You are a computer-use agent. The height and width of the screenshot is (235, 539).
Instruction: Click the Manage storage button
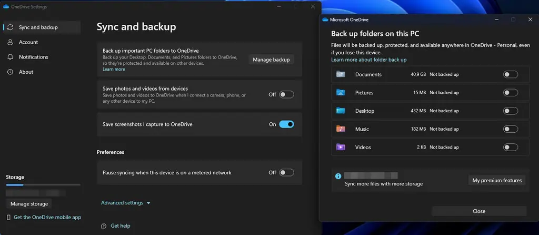[x=29, y=204]
